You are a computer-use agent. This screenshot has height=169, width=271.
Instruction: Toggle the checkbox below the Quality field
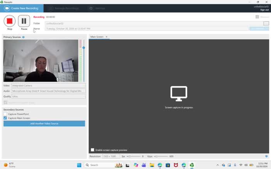coord(5,103)
